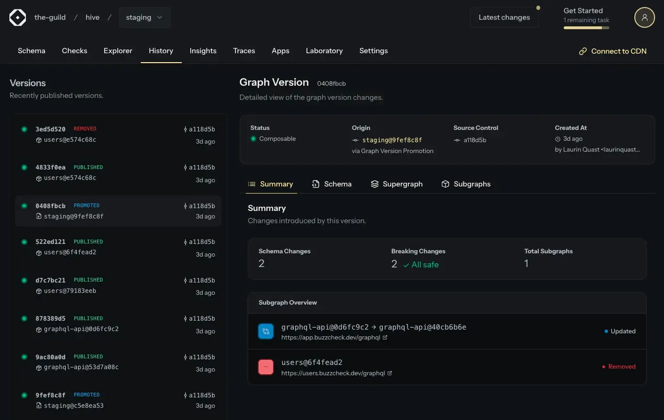Click file icon beside staging@c5e8ea53

[39, 406]
